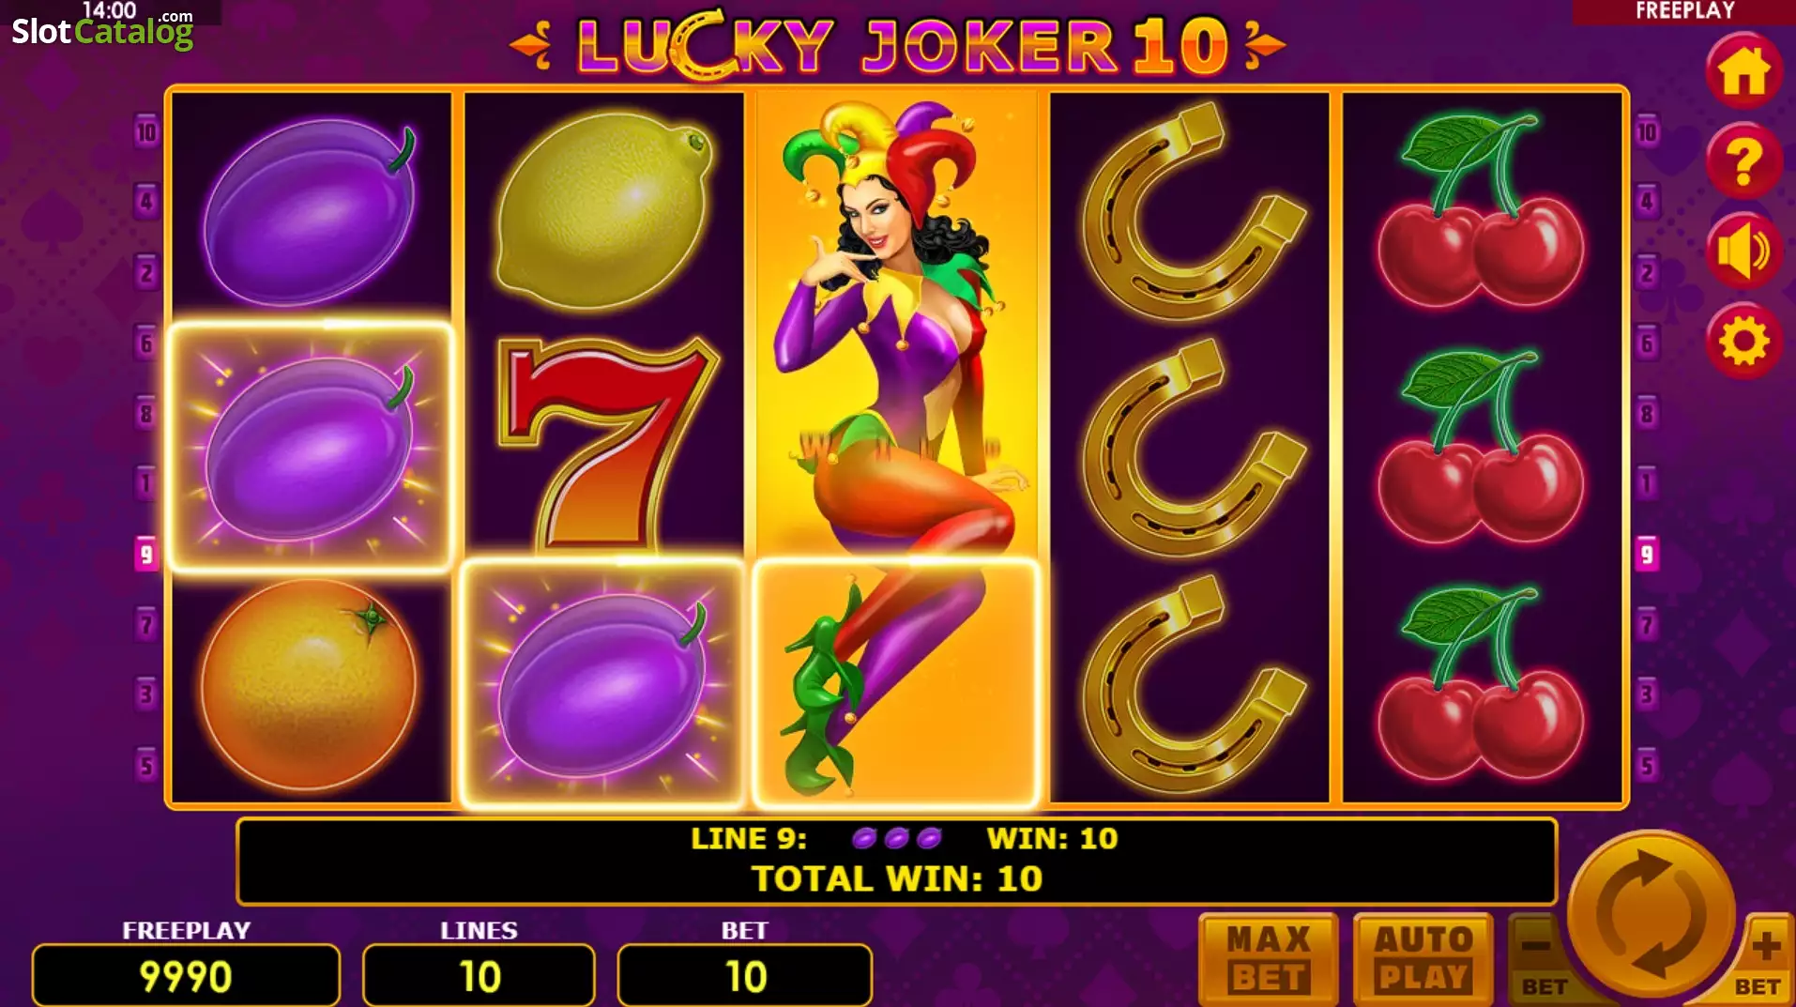This screenshot has width=1796, height=1007.
Task: Mute sound with the speaker icon
Action: tap(1743, 251)
